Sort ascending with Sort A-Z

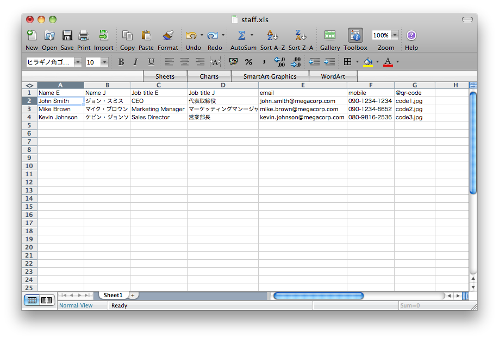click(x=272, y=36)
